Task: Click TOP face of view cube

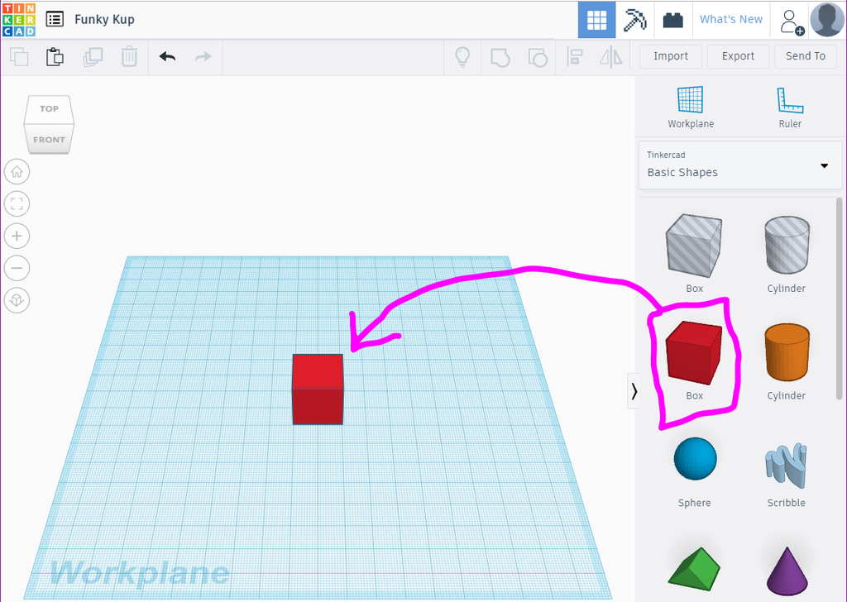Action: click(x=49, y=109)
